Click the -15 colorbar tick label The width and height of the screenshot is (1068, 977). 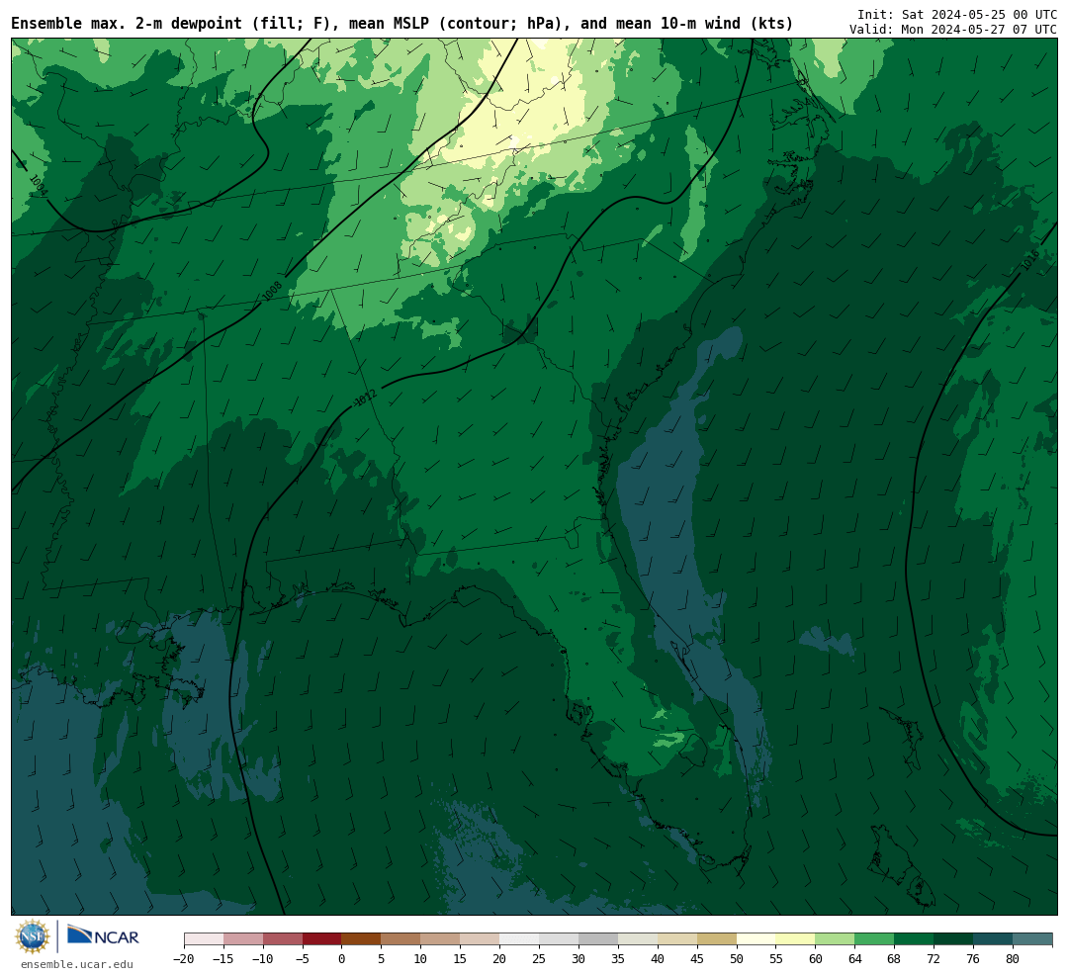pyautogui.click(x=223, y=958)
